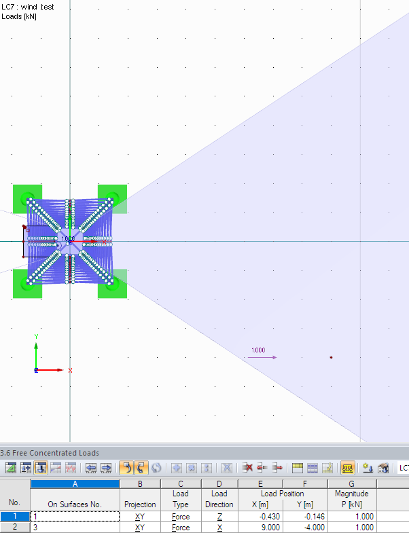This screenshot has width=409, height=533.
Task: Click the table edit pencil icon
Action: (x=327, y=468)
